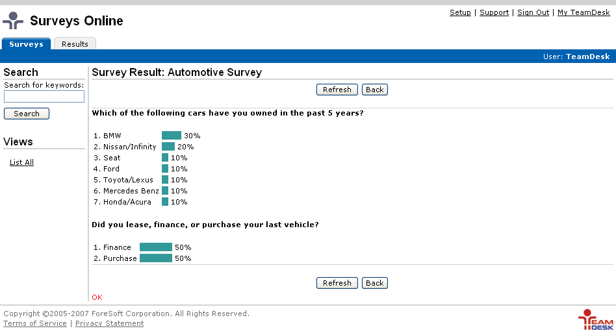
Task: Click the Finance 50% result bar
Action: (156, 247)
